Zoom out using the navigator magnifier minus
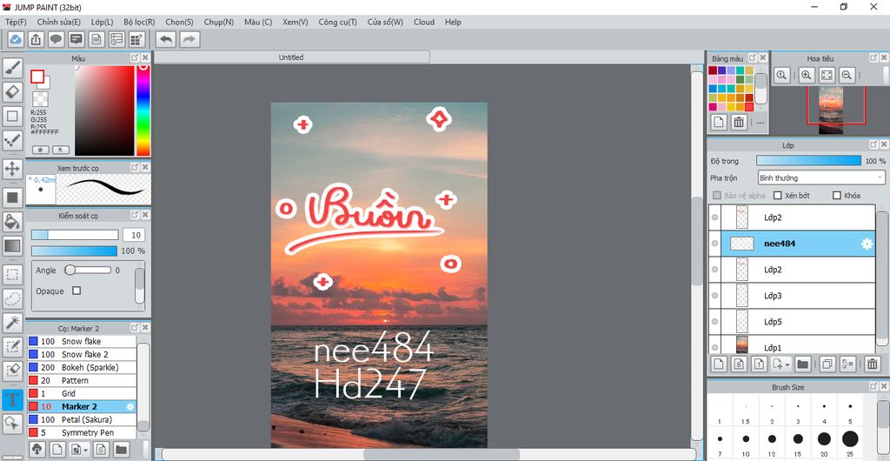 point(847,75)
